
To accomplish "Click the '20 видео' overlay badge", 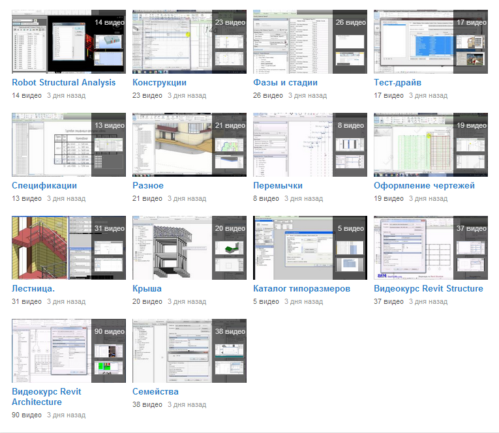I will [x=230, y=228].
